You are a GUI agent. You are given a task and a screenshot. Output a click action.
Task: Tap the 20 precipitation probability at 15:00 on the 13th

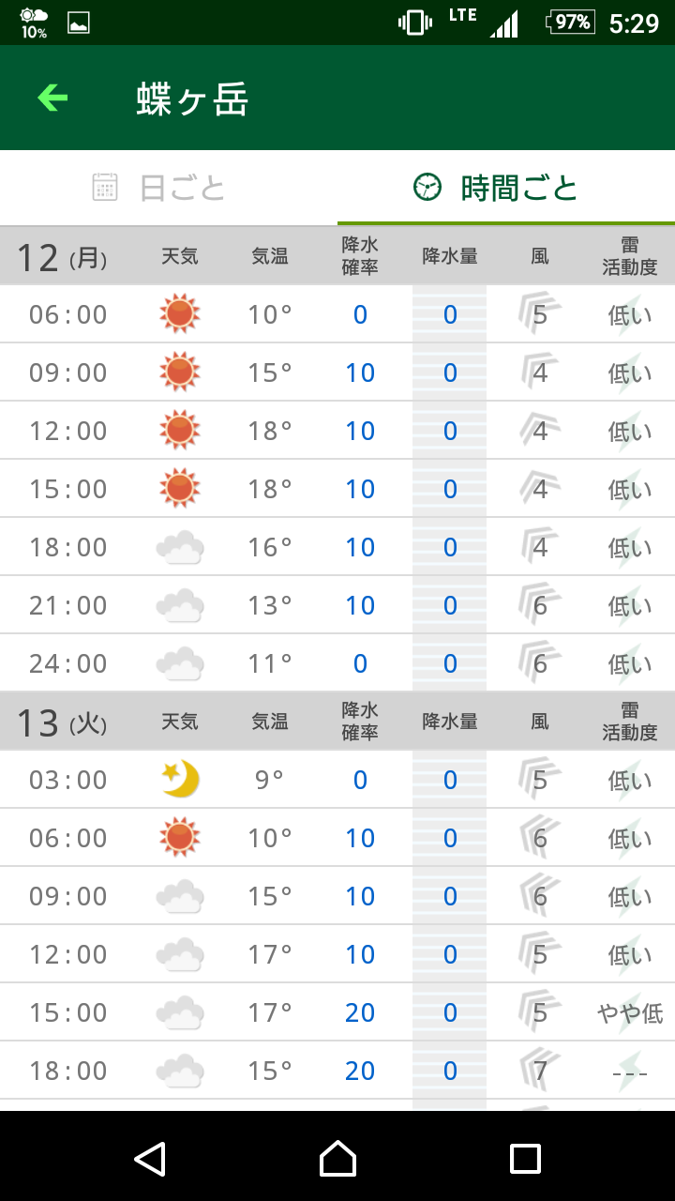click(360, 1012)
